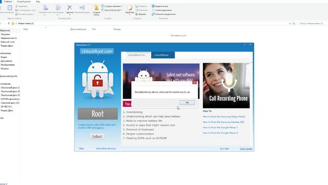Viewport: 328px width, 185px height.
Task: Open How to Root Samsung Galaxy Note2 link
Action: pyautogui.click(x=224, y=117)
